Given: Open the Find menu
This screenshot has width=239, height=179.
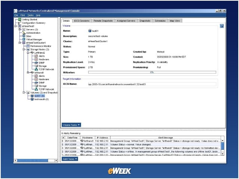Looking at the screenshot, I should point(22,15).
